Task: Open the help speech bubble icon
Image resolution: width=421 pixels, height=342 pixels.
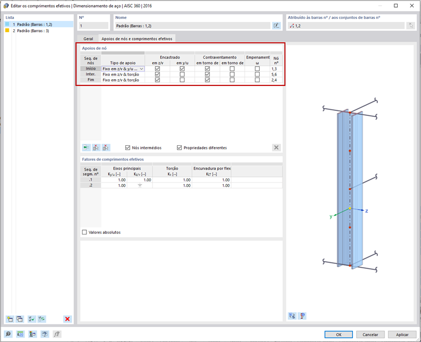Action: click(8, 334)
